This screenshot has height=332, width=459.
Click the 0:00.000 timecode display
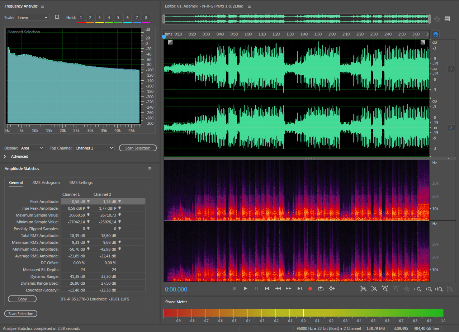(x=176, y=290)
